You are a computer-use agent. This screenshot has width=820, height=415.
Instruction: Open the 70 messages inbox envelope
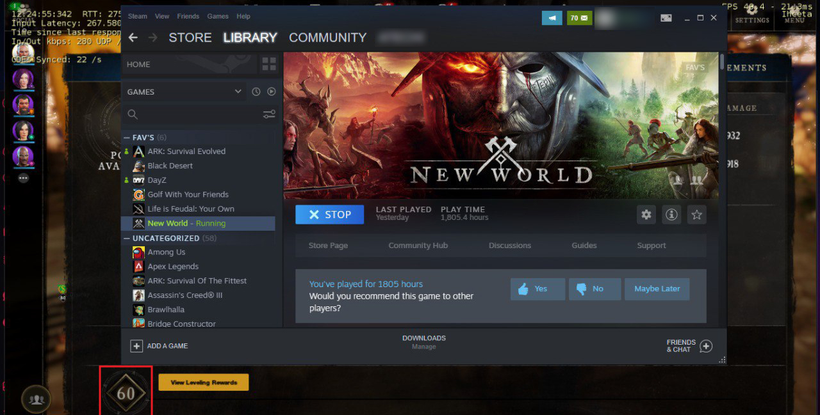point(579,18)
